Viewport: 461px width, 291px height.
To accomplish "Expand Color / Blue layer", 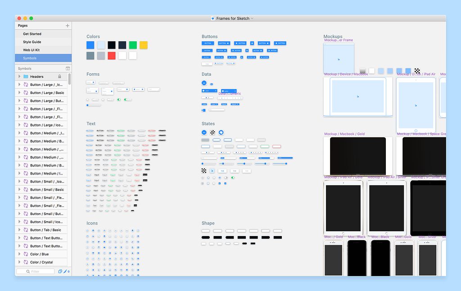I will click(x=19, y=254).
